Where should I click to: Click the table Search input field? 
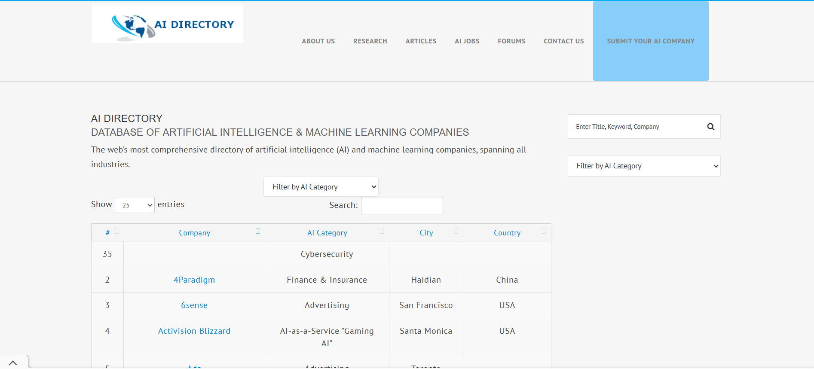[402, 205]
